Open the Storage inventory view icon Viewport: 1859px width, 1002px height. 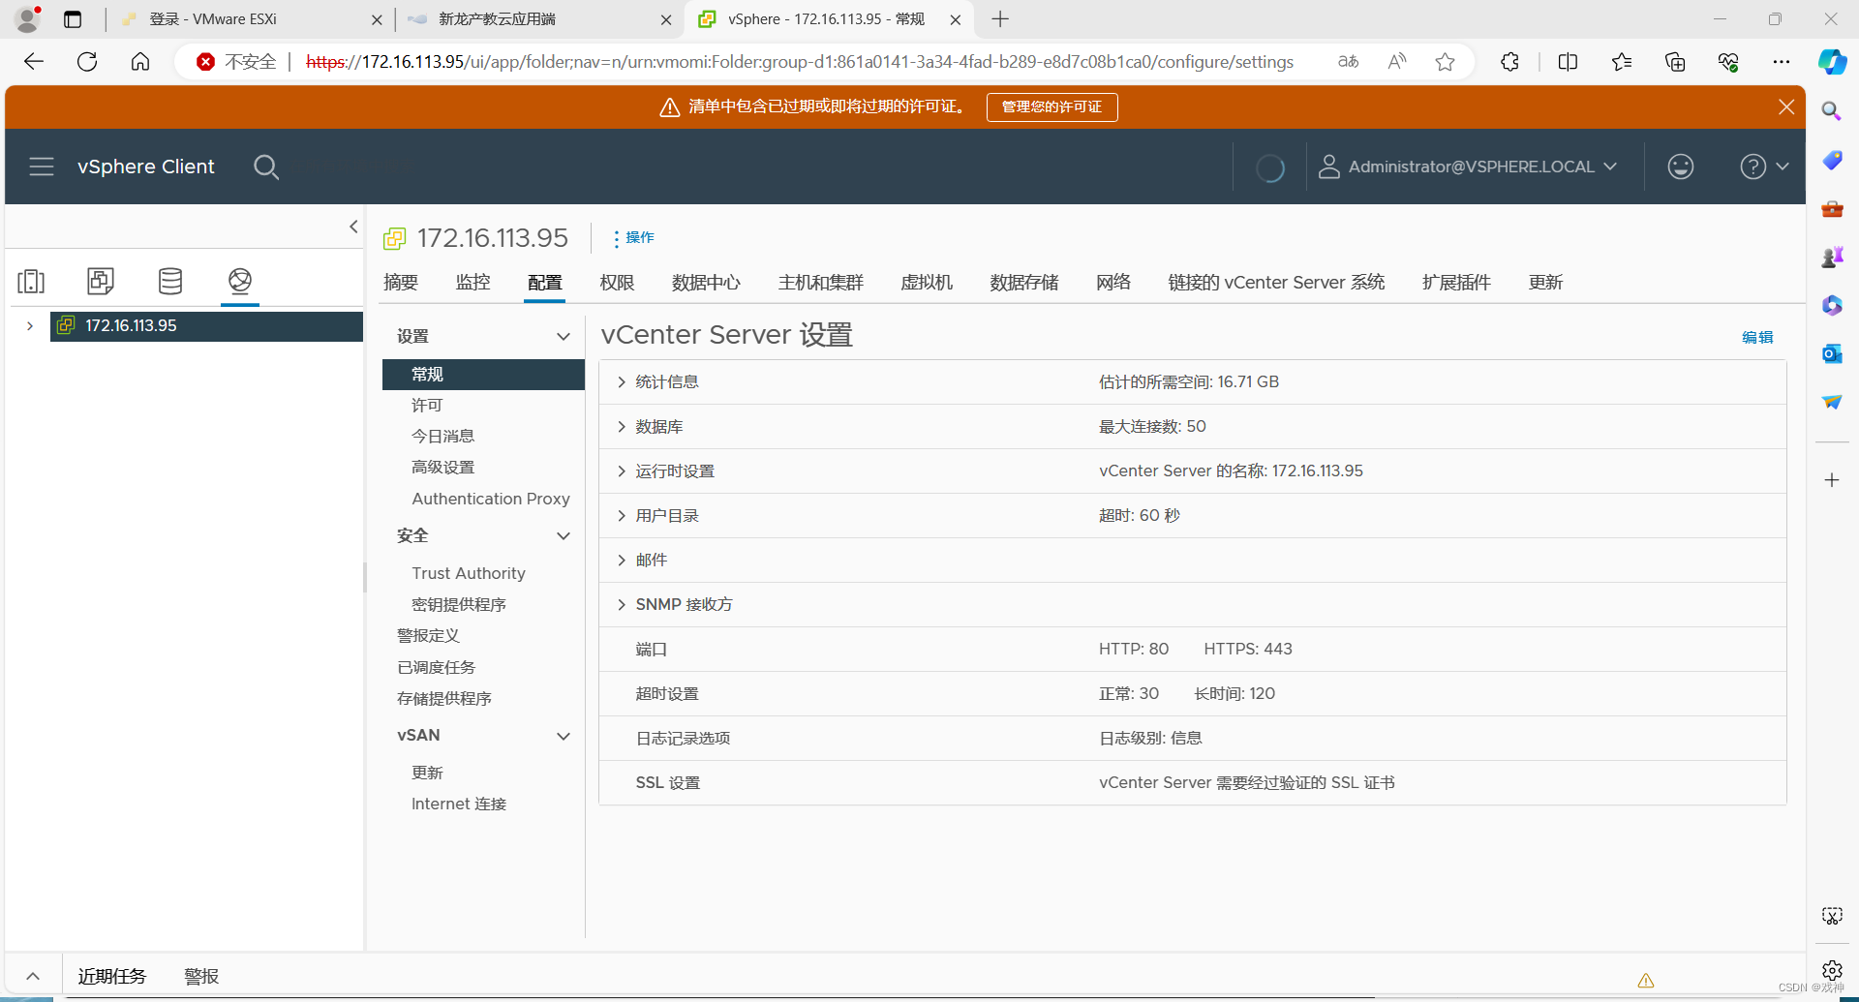point(170,281)
